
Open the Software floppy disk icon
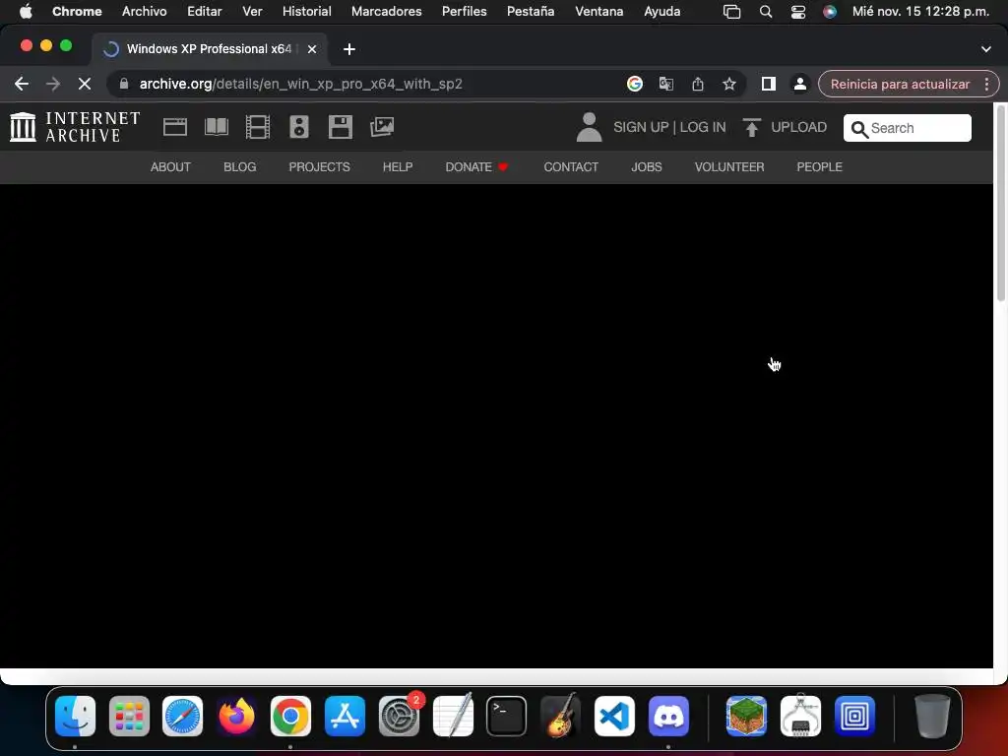click(340, 127)
